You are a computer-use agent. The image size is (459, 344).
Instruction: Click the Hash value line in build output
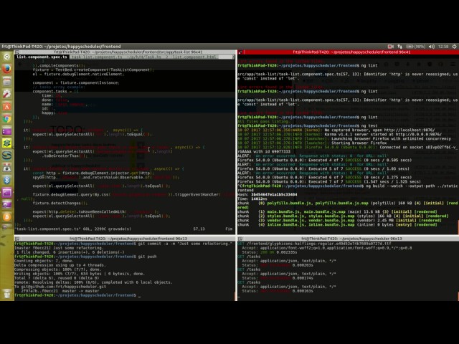click(268, 194)
